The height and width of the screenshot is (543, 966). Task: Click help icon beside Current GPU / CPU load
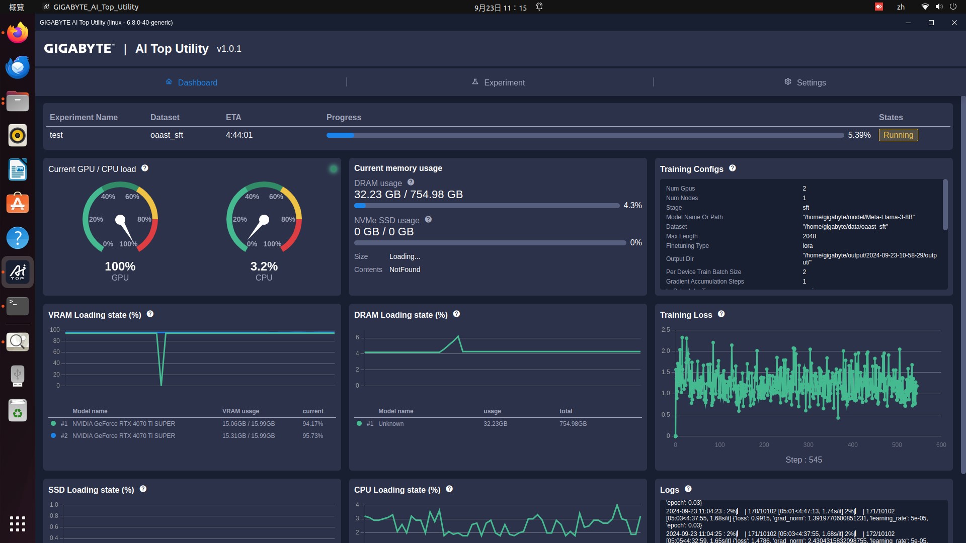[145, 168]
